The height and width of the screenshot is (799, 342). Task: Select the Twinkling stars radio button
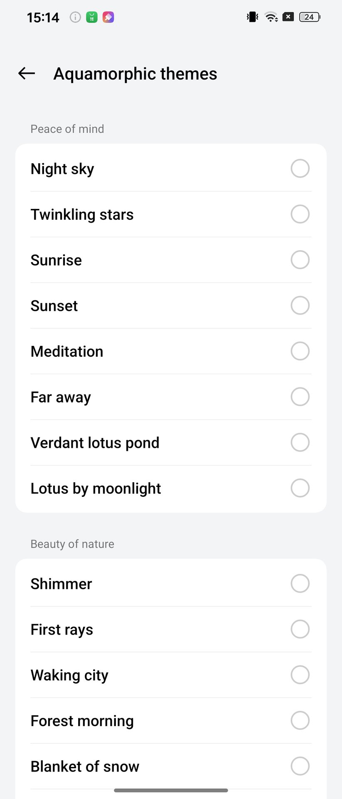(x=300, y=214)
